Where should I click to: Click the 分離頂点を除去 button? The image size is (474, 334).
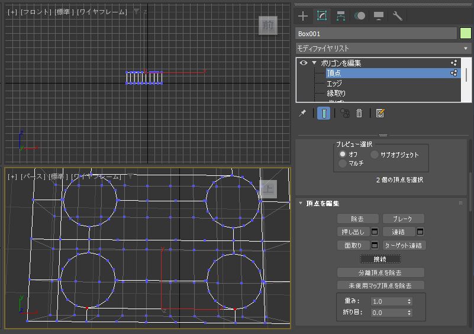[x=381, y=272]
